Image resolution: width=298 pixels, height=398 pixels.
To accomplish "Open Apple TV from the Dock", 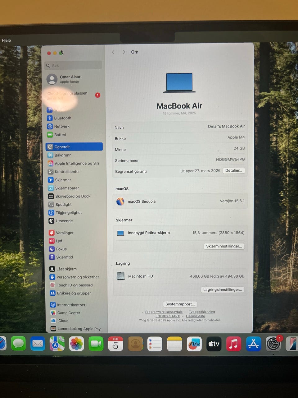I will 214,344.
